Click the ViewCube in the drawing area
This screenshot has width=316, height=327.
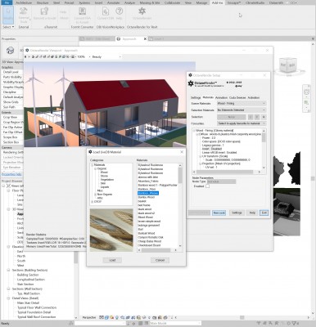tap(288, 65)
